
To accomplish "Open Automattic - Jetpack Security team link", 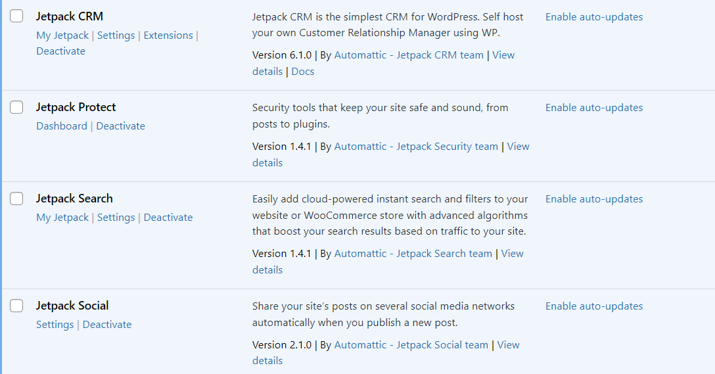I will (416, 147).
